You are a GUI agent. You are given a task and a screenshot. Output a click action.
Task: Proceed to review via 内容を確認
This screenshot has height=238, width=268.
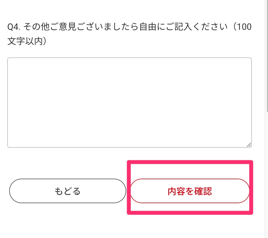[x=190, y=191]
